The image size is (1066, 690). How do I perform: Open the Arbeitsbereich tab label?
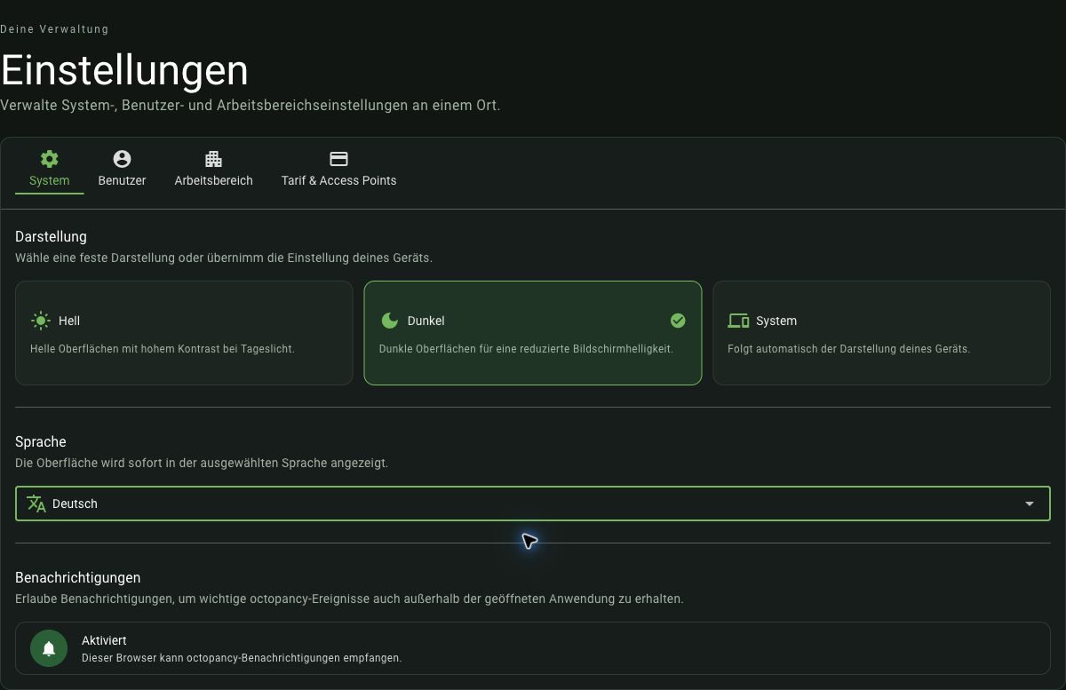coord(213,180)
